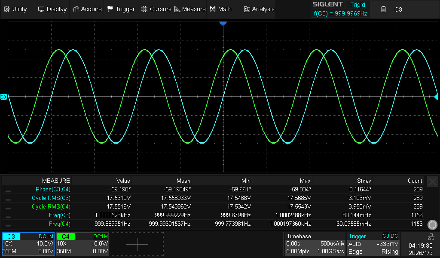Toggle the C4 channel box
This screenshot has height=258, width=440.
point(82,244)
